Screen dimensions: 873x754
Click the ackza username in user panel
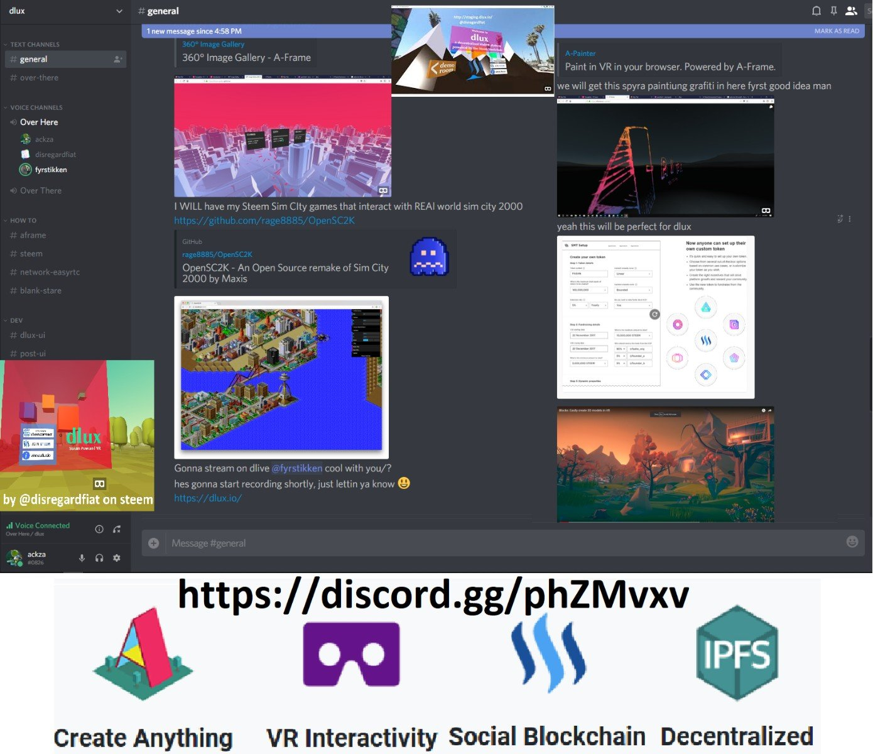(x=36, y=554)
